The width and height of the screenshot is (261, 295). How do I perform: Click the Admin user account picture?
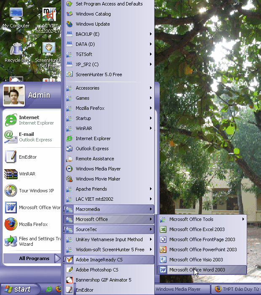click(x=14, y=95)
